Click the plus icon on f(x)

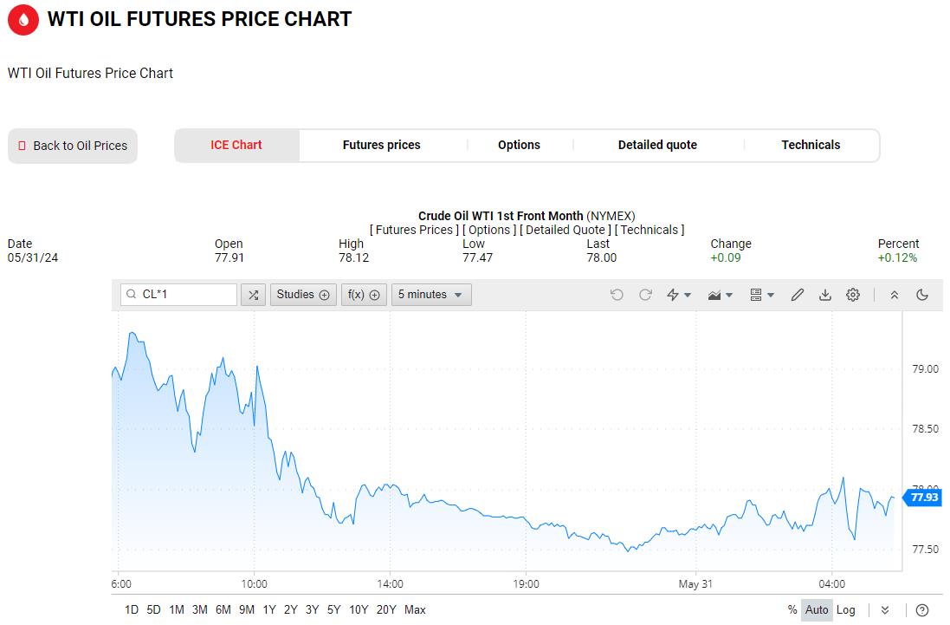click(374, 296)
